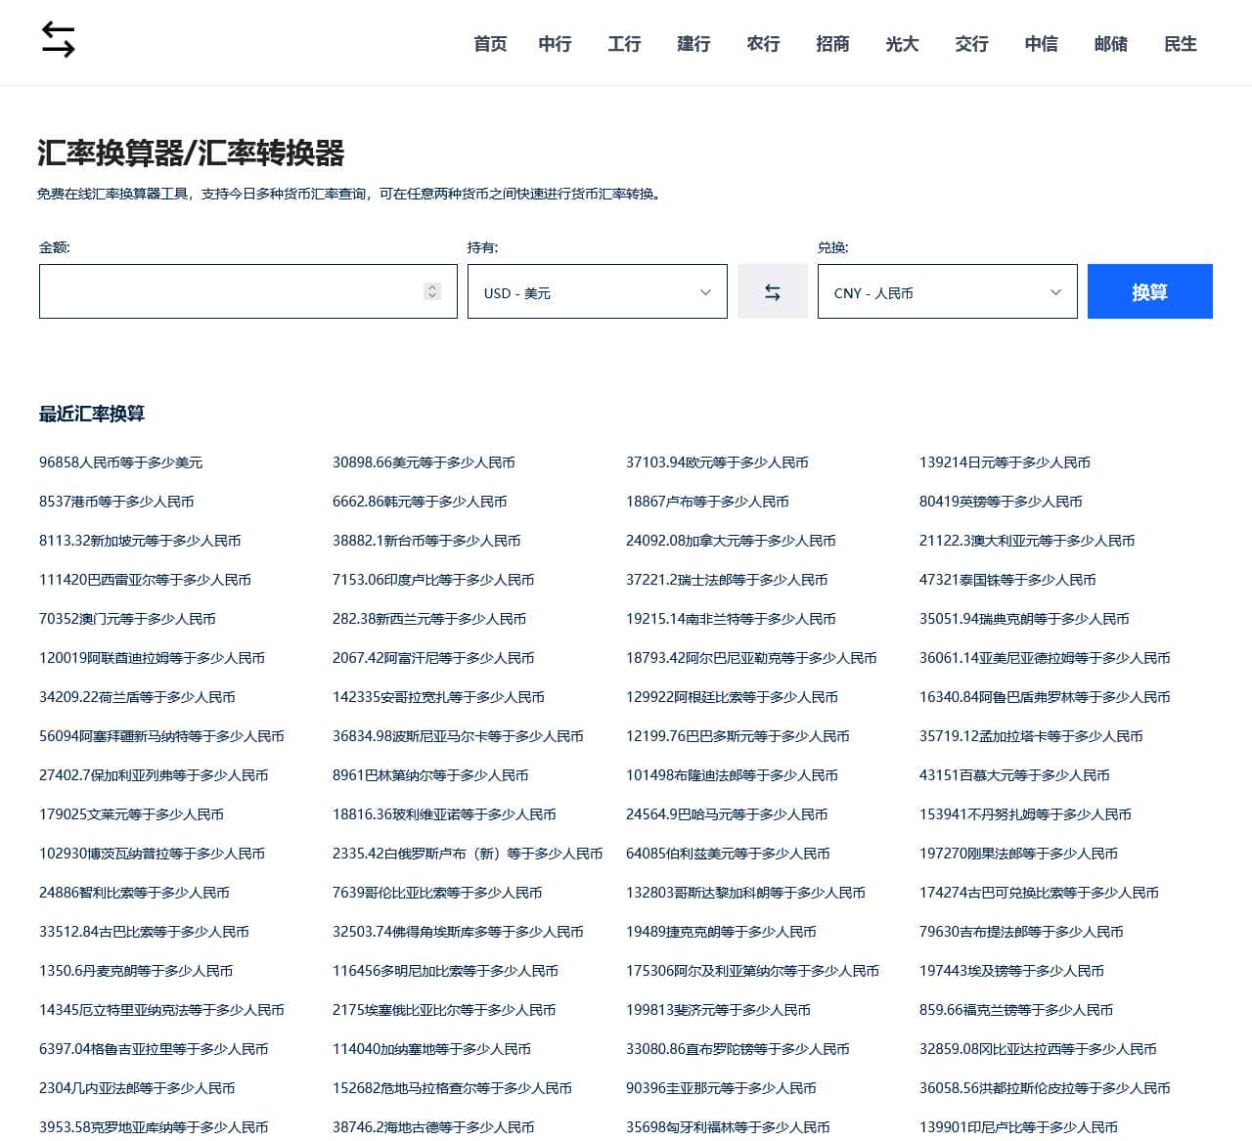Open 80419英镑等于多少人民币 conversion
The height and width of the screenshot is (1141, 1252).
[1000, 501]
